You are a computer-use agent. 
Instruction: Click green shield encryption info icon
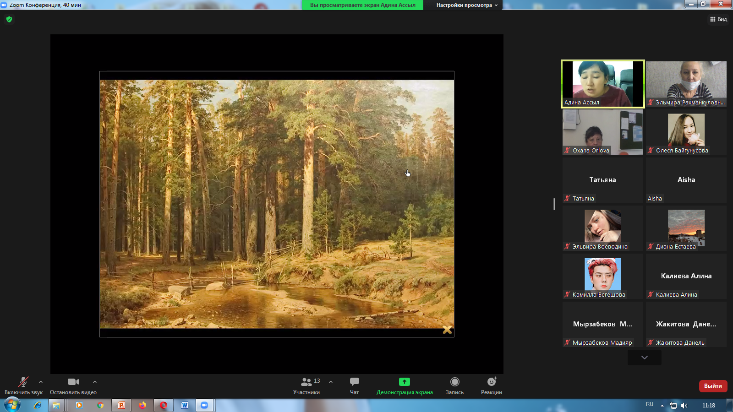[x=9, y=19]
